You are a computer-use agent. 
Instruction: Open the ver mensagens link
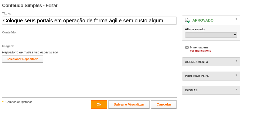pos(201,51)
